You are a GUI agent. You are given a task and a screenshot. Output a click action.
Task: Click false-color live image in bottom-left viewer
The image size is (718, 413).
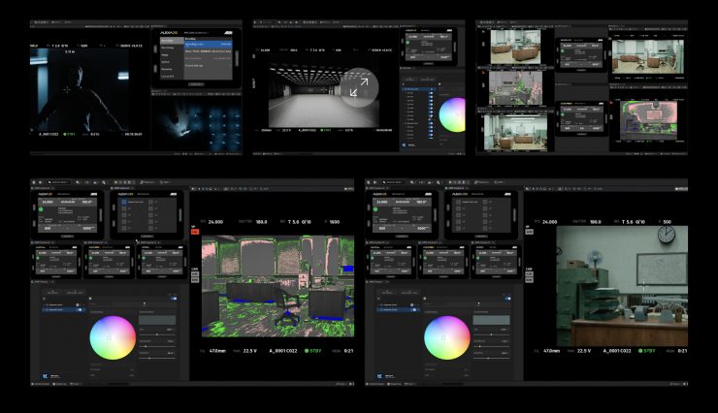pyautogui.click(x=277, y=286)
